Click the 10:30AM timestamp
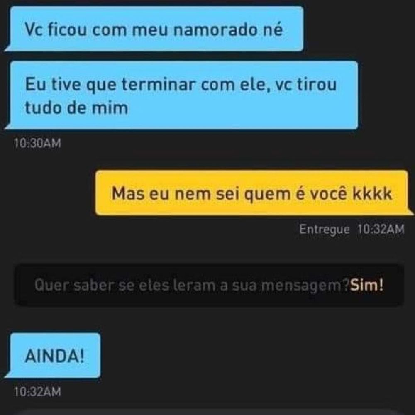415x415 pixels. point(37,143)
